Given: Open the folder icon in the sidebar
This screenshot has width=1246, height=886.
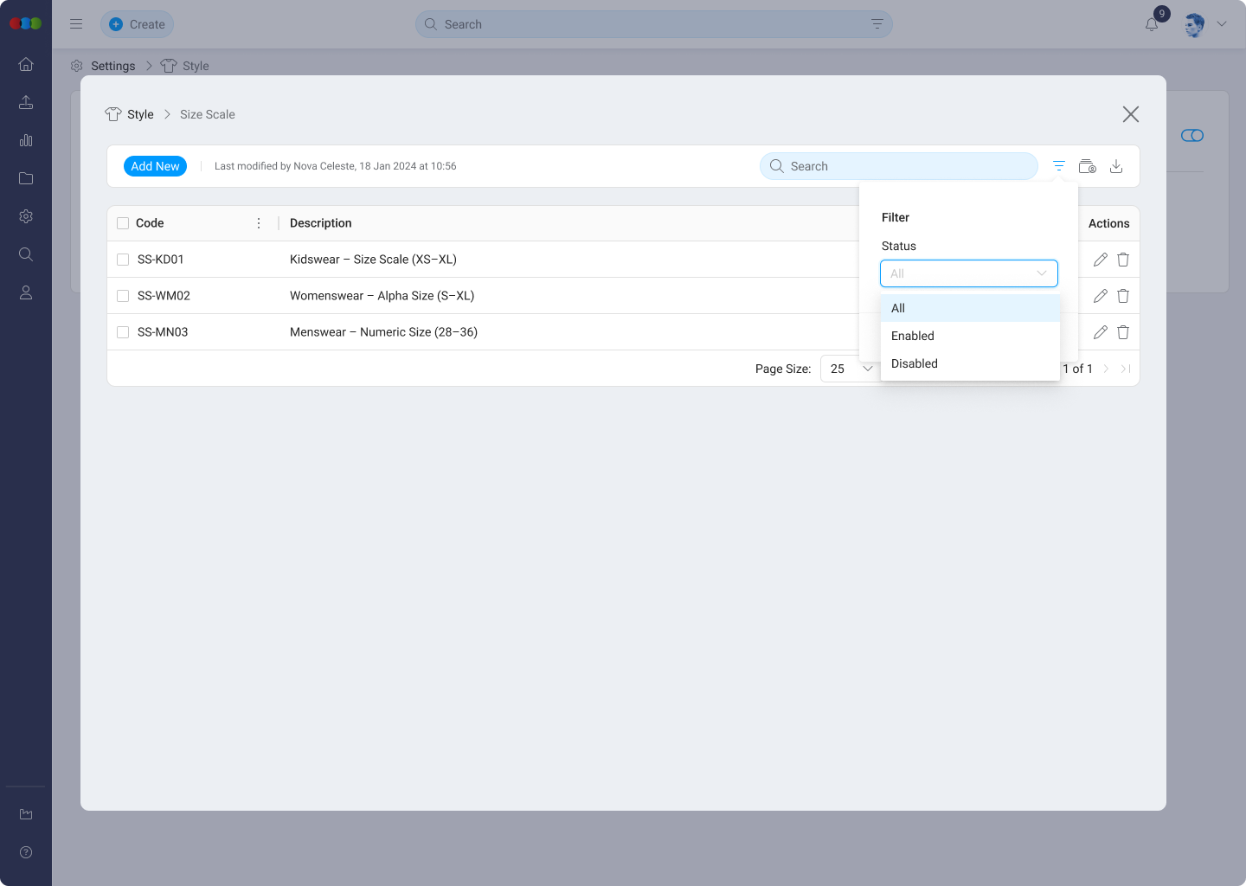Looking at the screenshot, I should [x=26, y=178].
